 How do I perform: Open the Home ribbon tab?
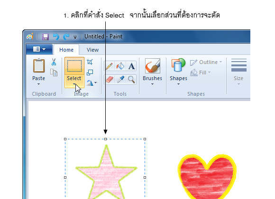point(66,50)
